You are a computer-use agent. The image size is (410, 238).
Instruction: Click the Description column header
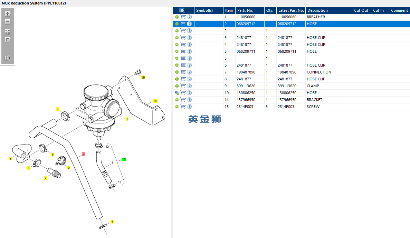(x=317, y=10)
